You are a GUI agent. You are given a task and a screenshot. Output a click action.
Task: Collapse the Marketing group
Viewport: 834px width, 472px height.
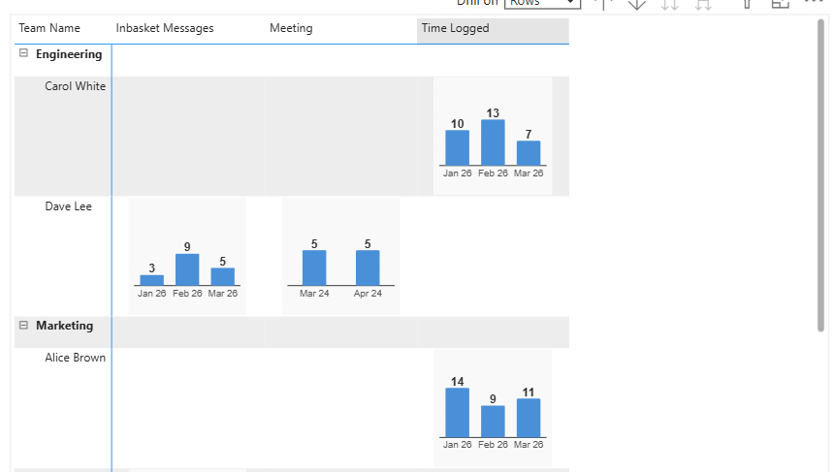pyautogui.click(x=23, y=325)
